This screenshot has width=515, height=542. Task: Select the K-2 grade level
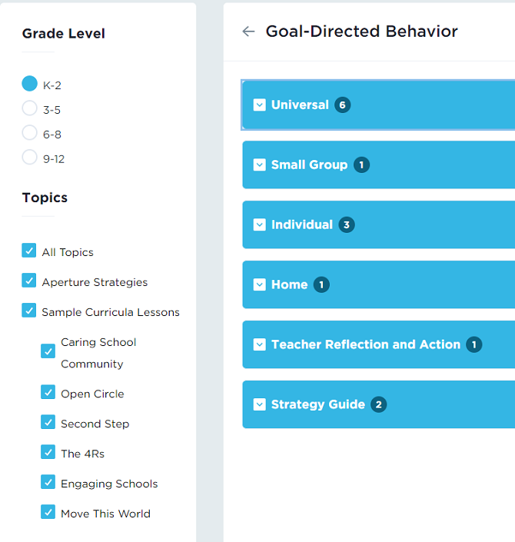coord(30,84)
